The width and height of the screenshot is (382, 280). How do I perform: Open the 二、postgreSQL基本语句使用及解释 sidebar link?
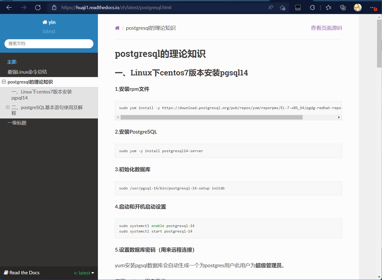click(x=47, y=110)
